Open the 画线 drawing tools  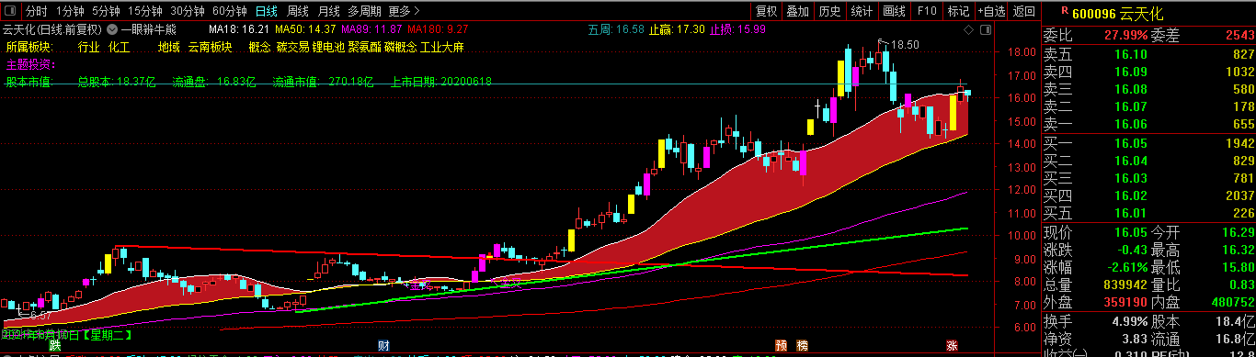coord(894,11)
